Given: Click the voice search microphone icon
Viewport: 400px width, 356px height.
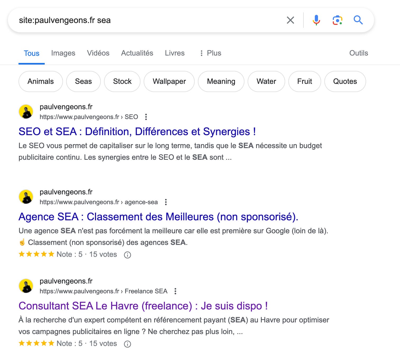Looking at the screenshot, I should click(x=316, y=20).
